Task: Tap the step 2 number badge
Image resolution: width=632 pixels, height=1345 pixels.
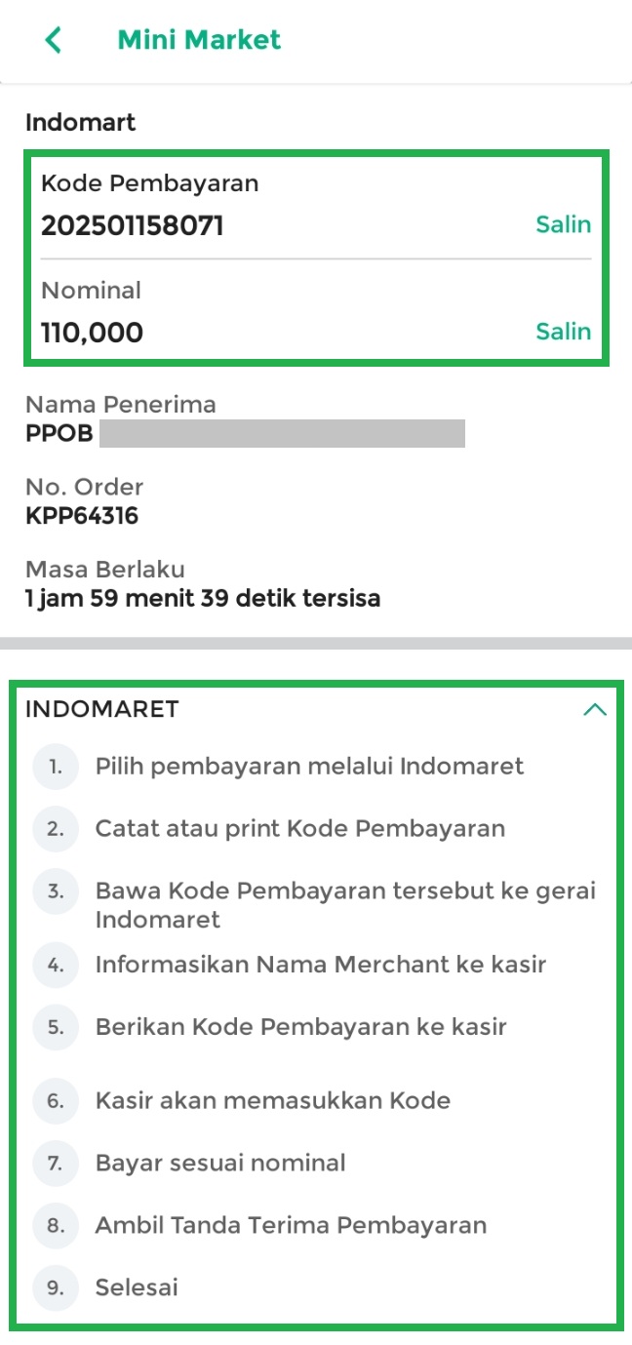Action: [x=56, y=829]
